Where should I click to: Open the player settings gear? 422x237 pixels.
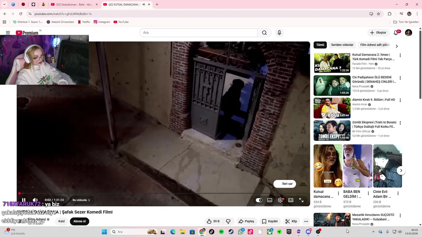coord(280,200)
